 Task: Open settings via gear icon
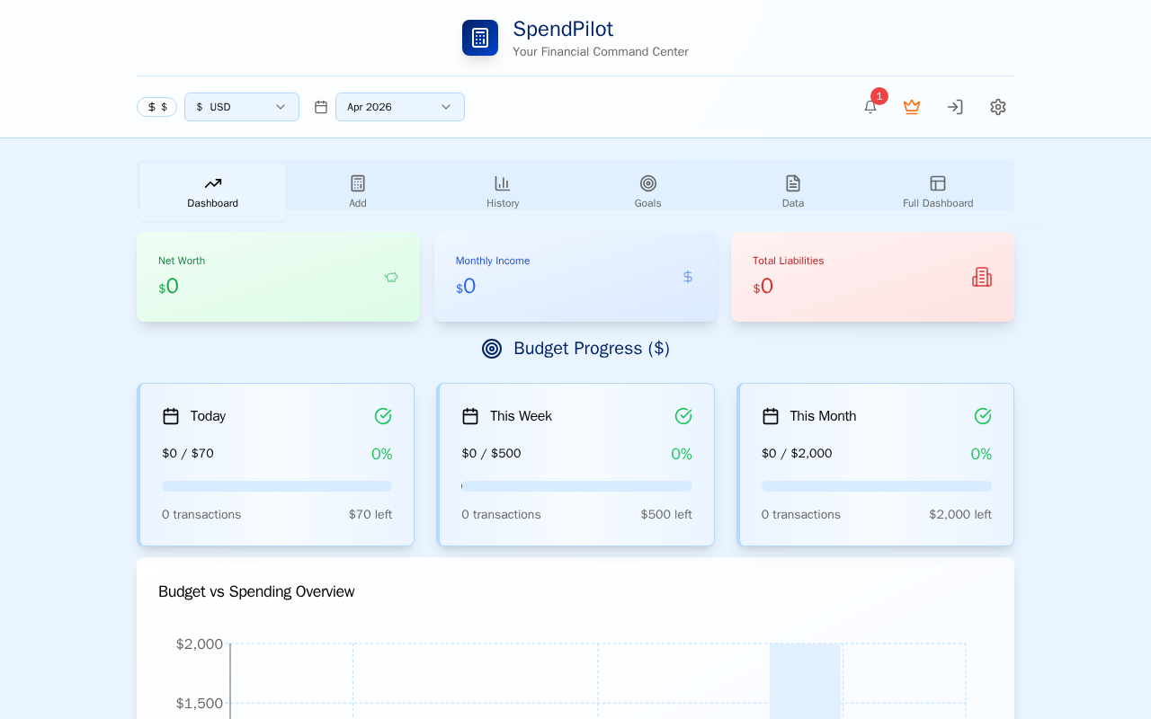[x=998, y=107]
